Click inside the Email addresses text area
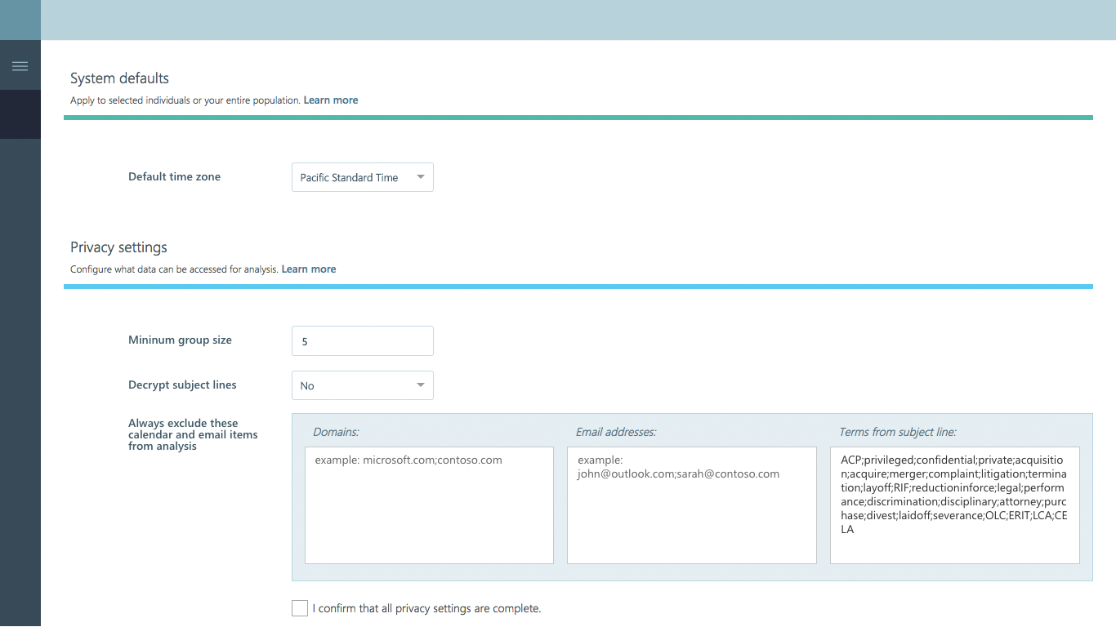 691,505
